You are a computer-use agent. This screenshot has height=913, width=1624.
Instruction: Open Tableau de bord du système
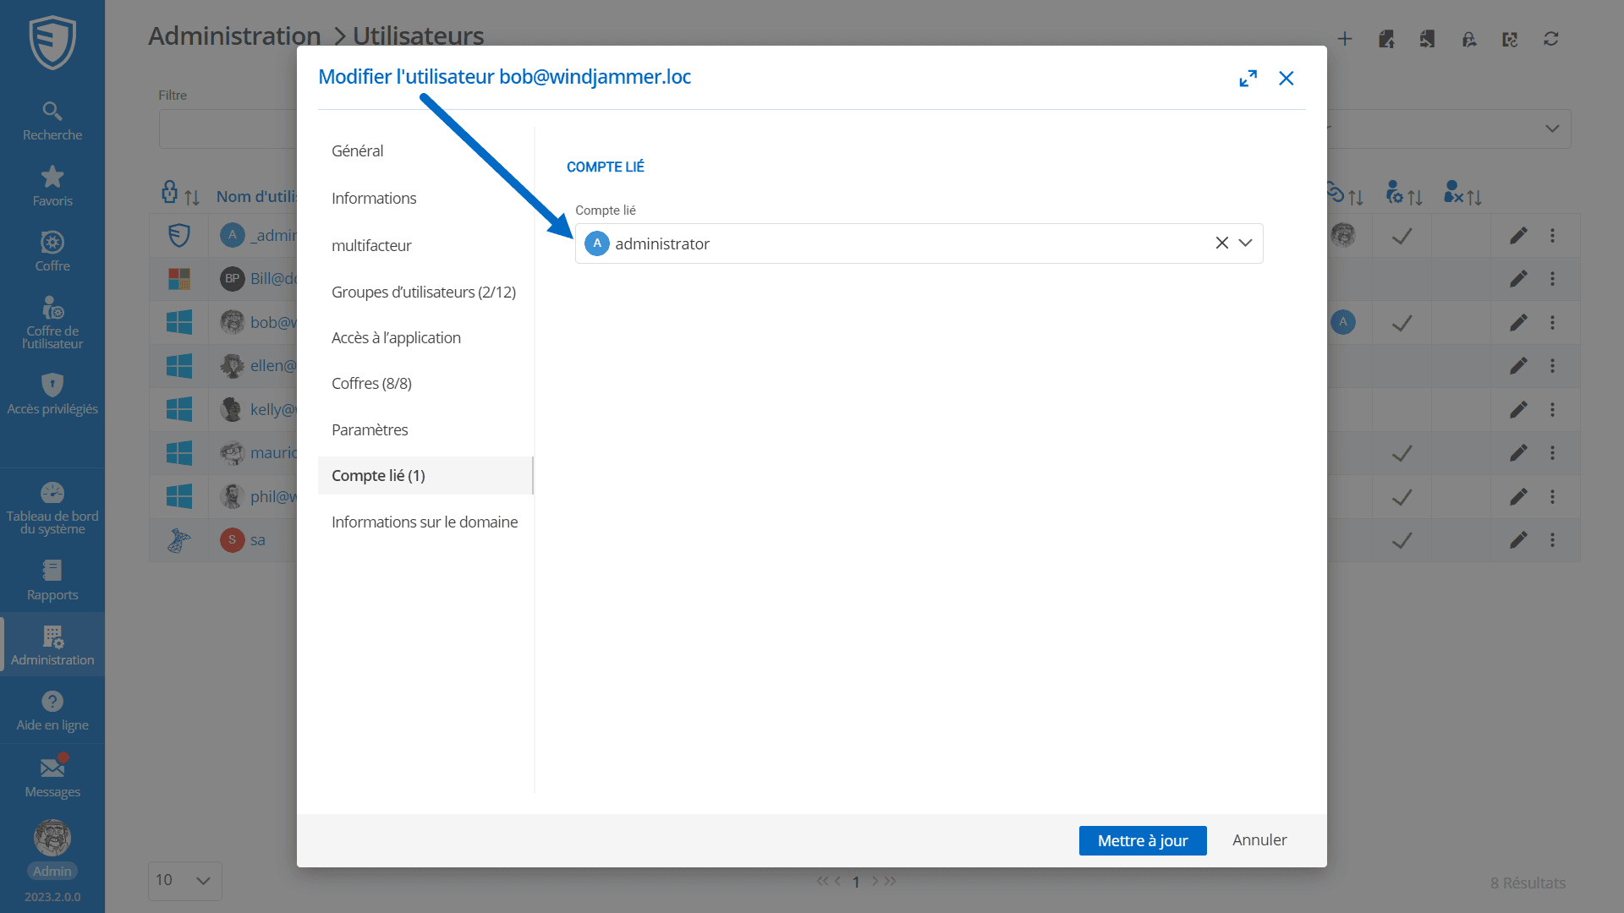tap(52, 508)
